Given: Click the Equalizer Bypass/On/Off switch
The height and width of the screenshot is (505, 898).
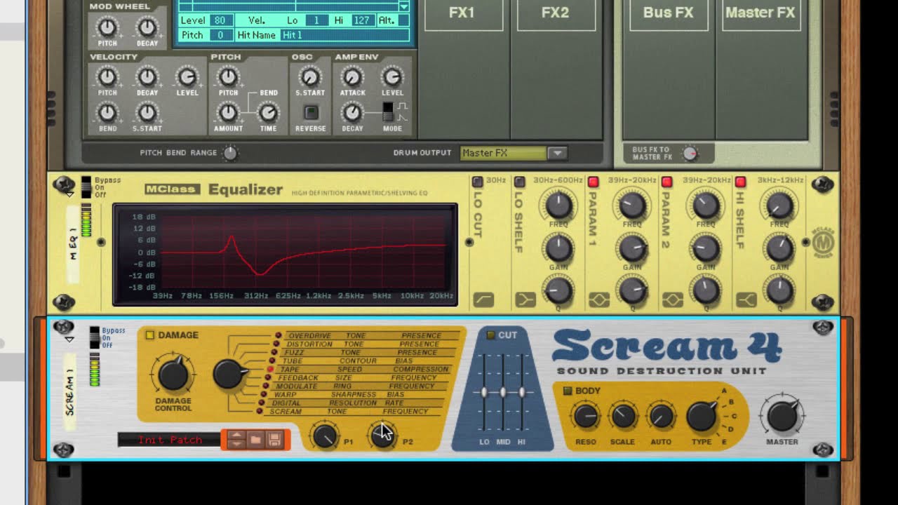Looking at the screenshot, I should coord(86,187).
